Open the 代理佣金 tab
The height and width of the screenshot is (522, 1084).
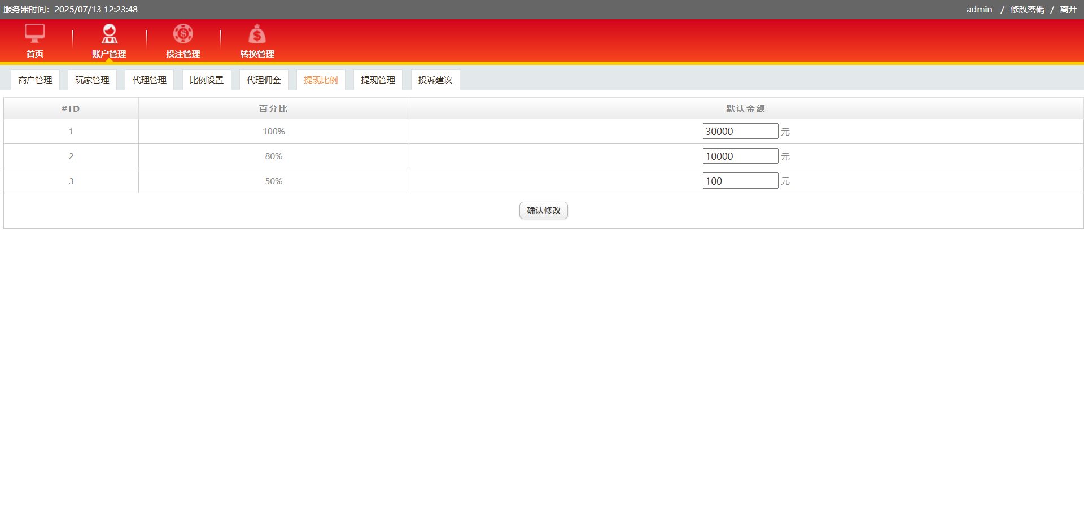[x=264, y=80]
